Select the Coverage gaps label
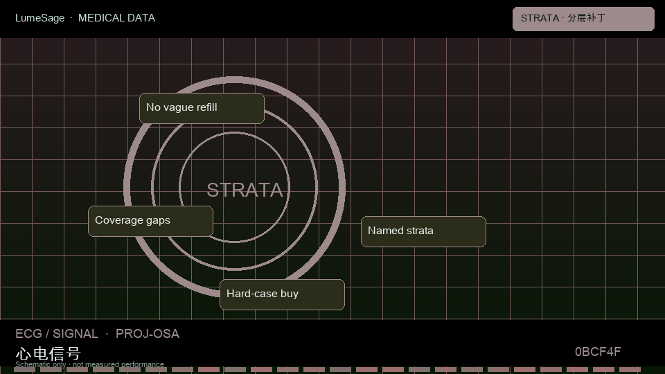Screen dimensions: 665x374 coord(150,221)
